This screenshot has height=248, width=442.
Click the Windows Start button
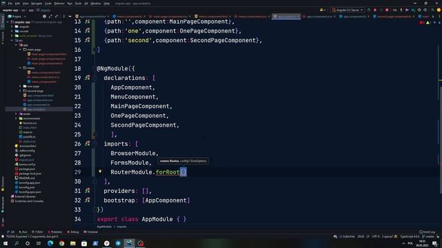6,243
